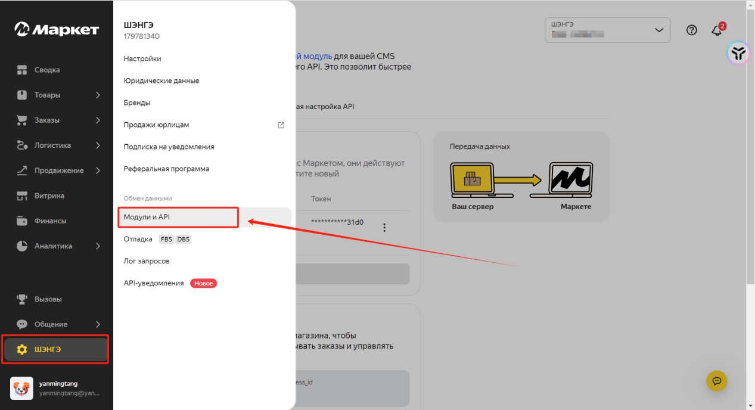This screenshot has height=410, width=755.
Task: Click the masked token value ending 31d0
Action: [x=337, y=222]
